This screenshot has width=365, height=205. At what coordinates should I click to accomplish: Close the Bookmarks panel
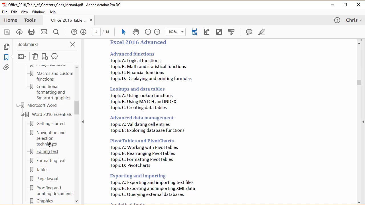coord(72,44)
